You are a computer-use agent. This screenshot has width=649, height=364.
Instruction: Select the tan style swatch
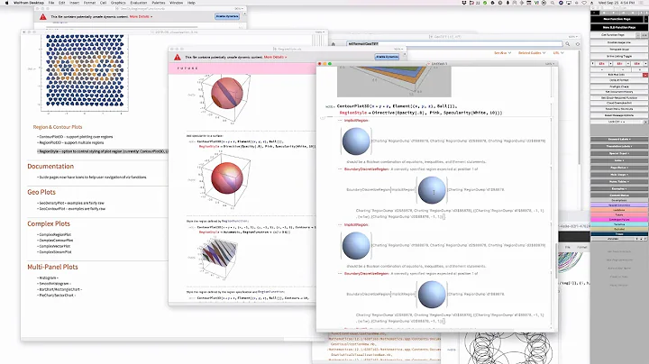tap(618, 229)
